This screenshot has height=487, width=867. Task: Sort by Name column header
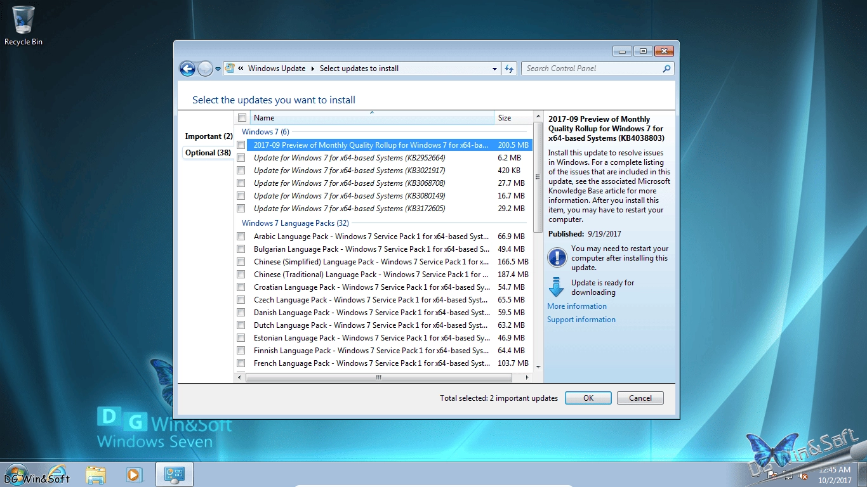tap(372, 118)
